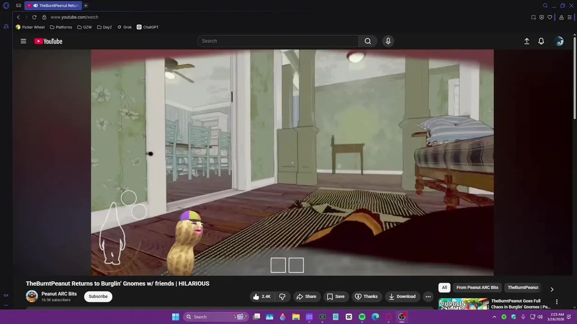Open the YouTube upload/create icon

tap(527, 41)
